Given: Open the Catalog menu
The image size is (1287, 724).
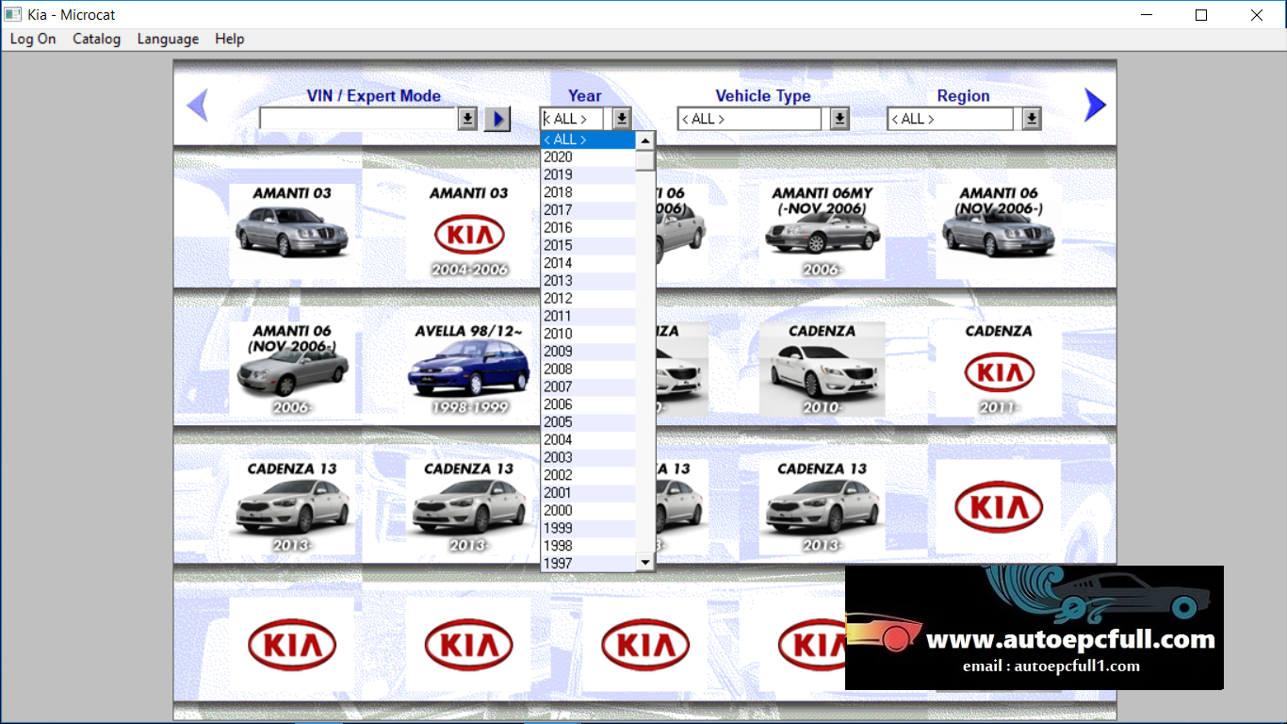Looking at the screenshot, I should point(97,39).
